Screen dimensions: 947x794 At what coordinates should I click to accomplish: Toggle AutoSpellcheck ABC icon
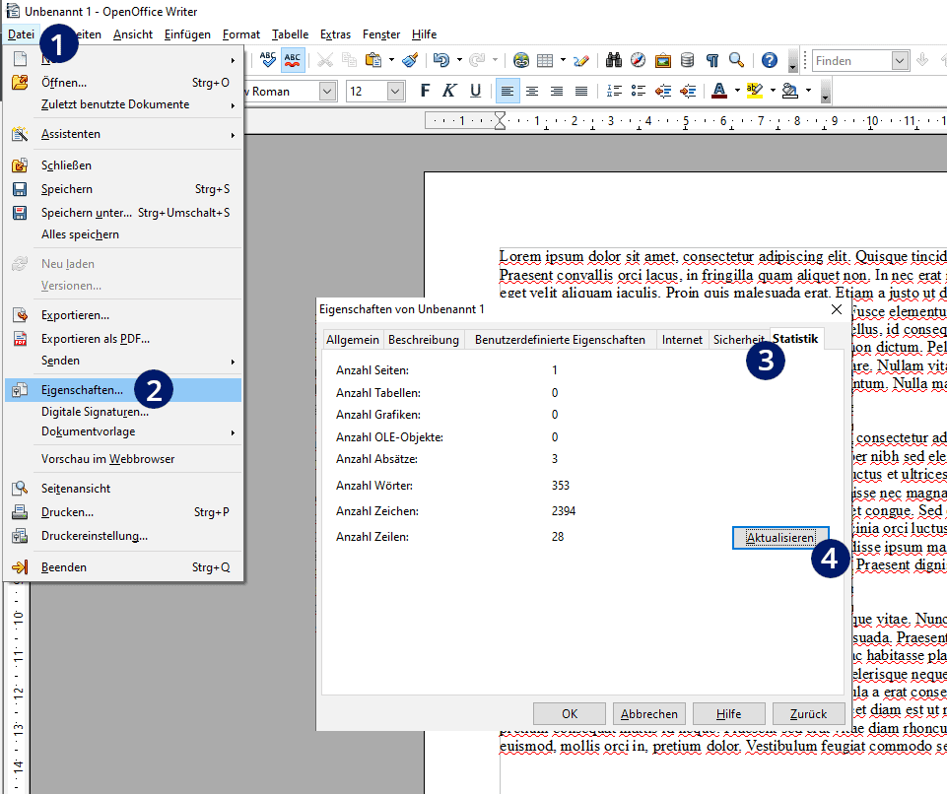(x=293, y=60)
